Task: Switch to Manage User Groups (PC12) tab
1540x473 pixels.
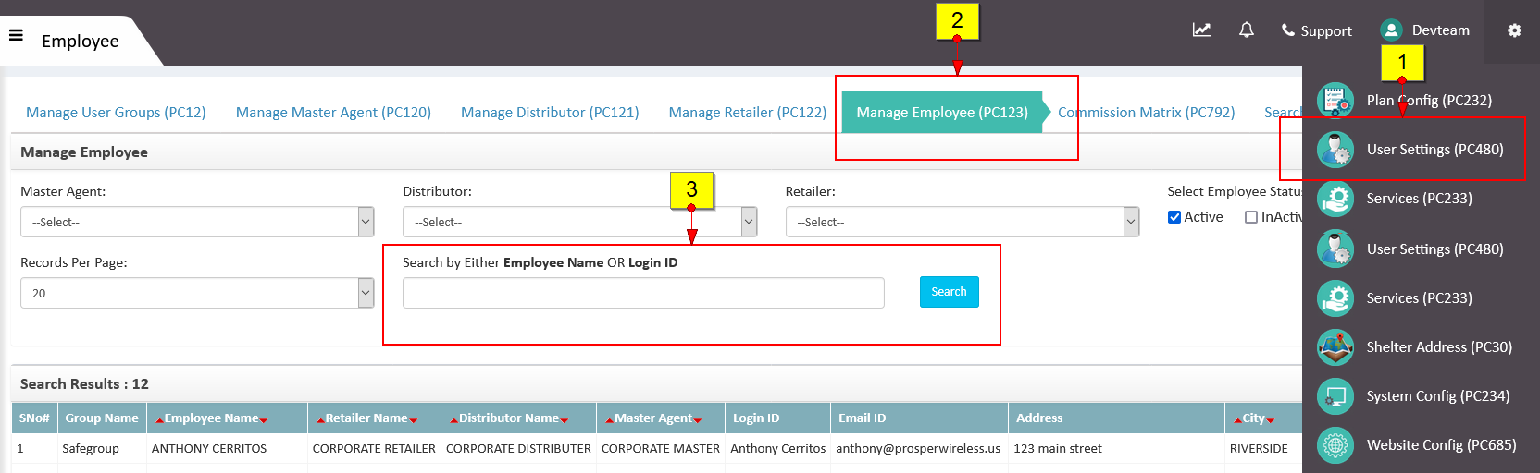Action: pos(116,113)
